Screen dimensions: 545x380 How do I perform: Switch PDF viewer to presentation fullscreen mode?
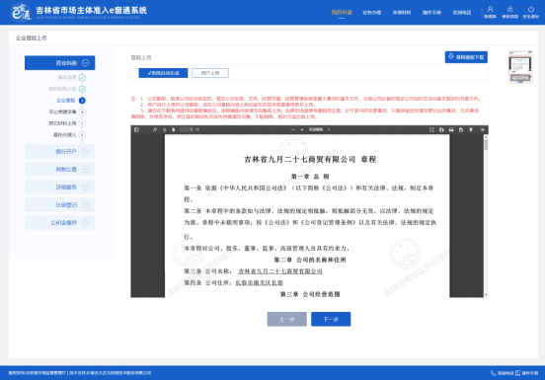[x=431, y=129]
